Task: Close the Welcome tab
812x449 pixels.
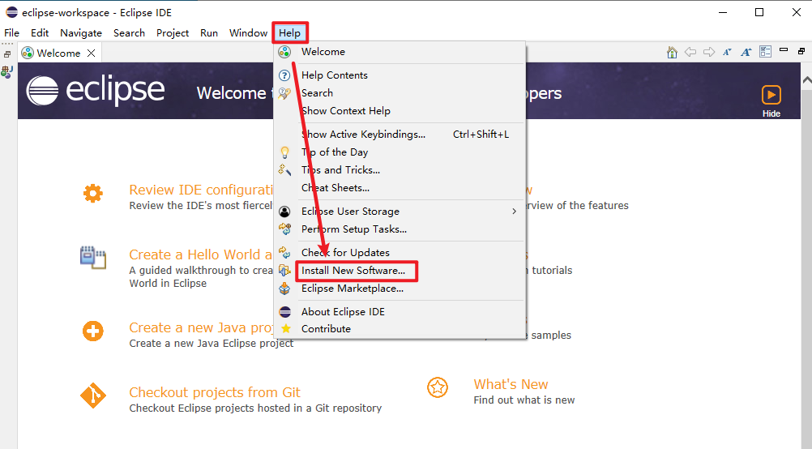Action: [x=92, y=53]
